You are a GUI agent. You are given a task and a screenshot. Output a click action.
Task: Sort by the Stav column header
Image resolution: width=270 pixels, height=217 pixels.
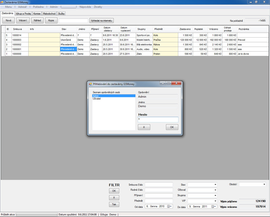[x=69, y=29]
